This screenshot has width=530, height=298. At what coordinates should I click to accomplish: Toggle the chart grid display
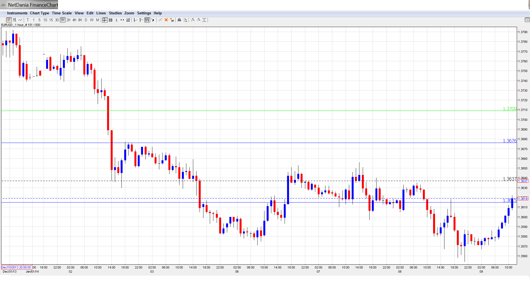[x=111, y=20]
